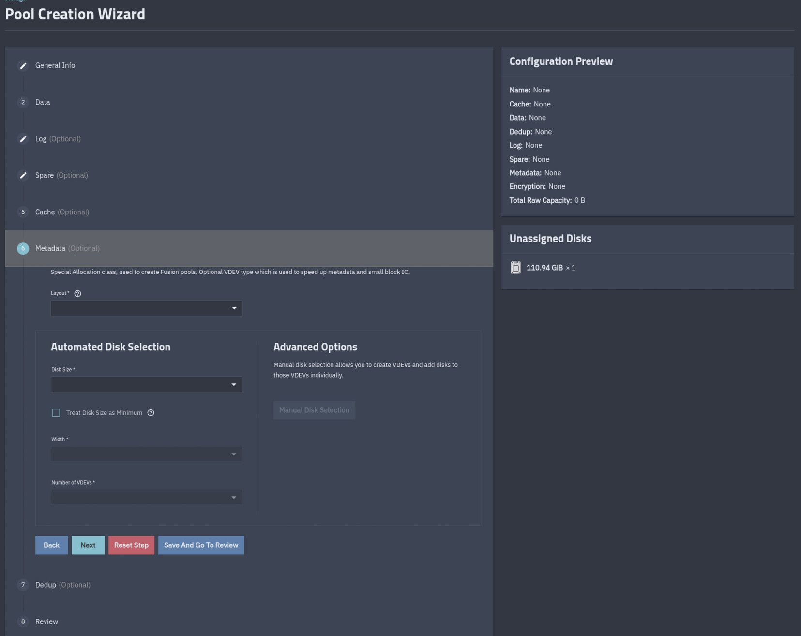Viewport: 801px width, 636px height.
Task: Open the Review step
Action: click(46, 621)
